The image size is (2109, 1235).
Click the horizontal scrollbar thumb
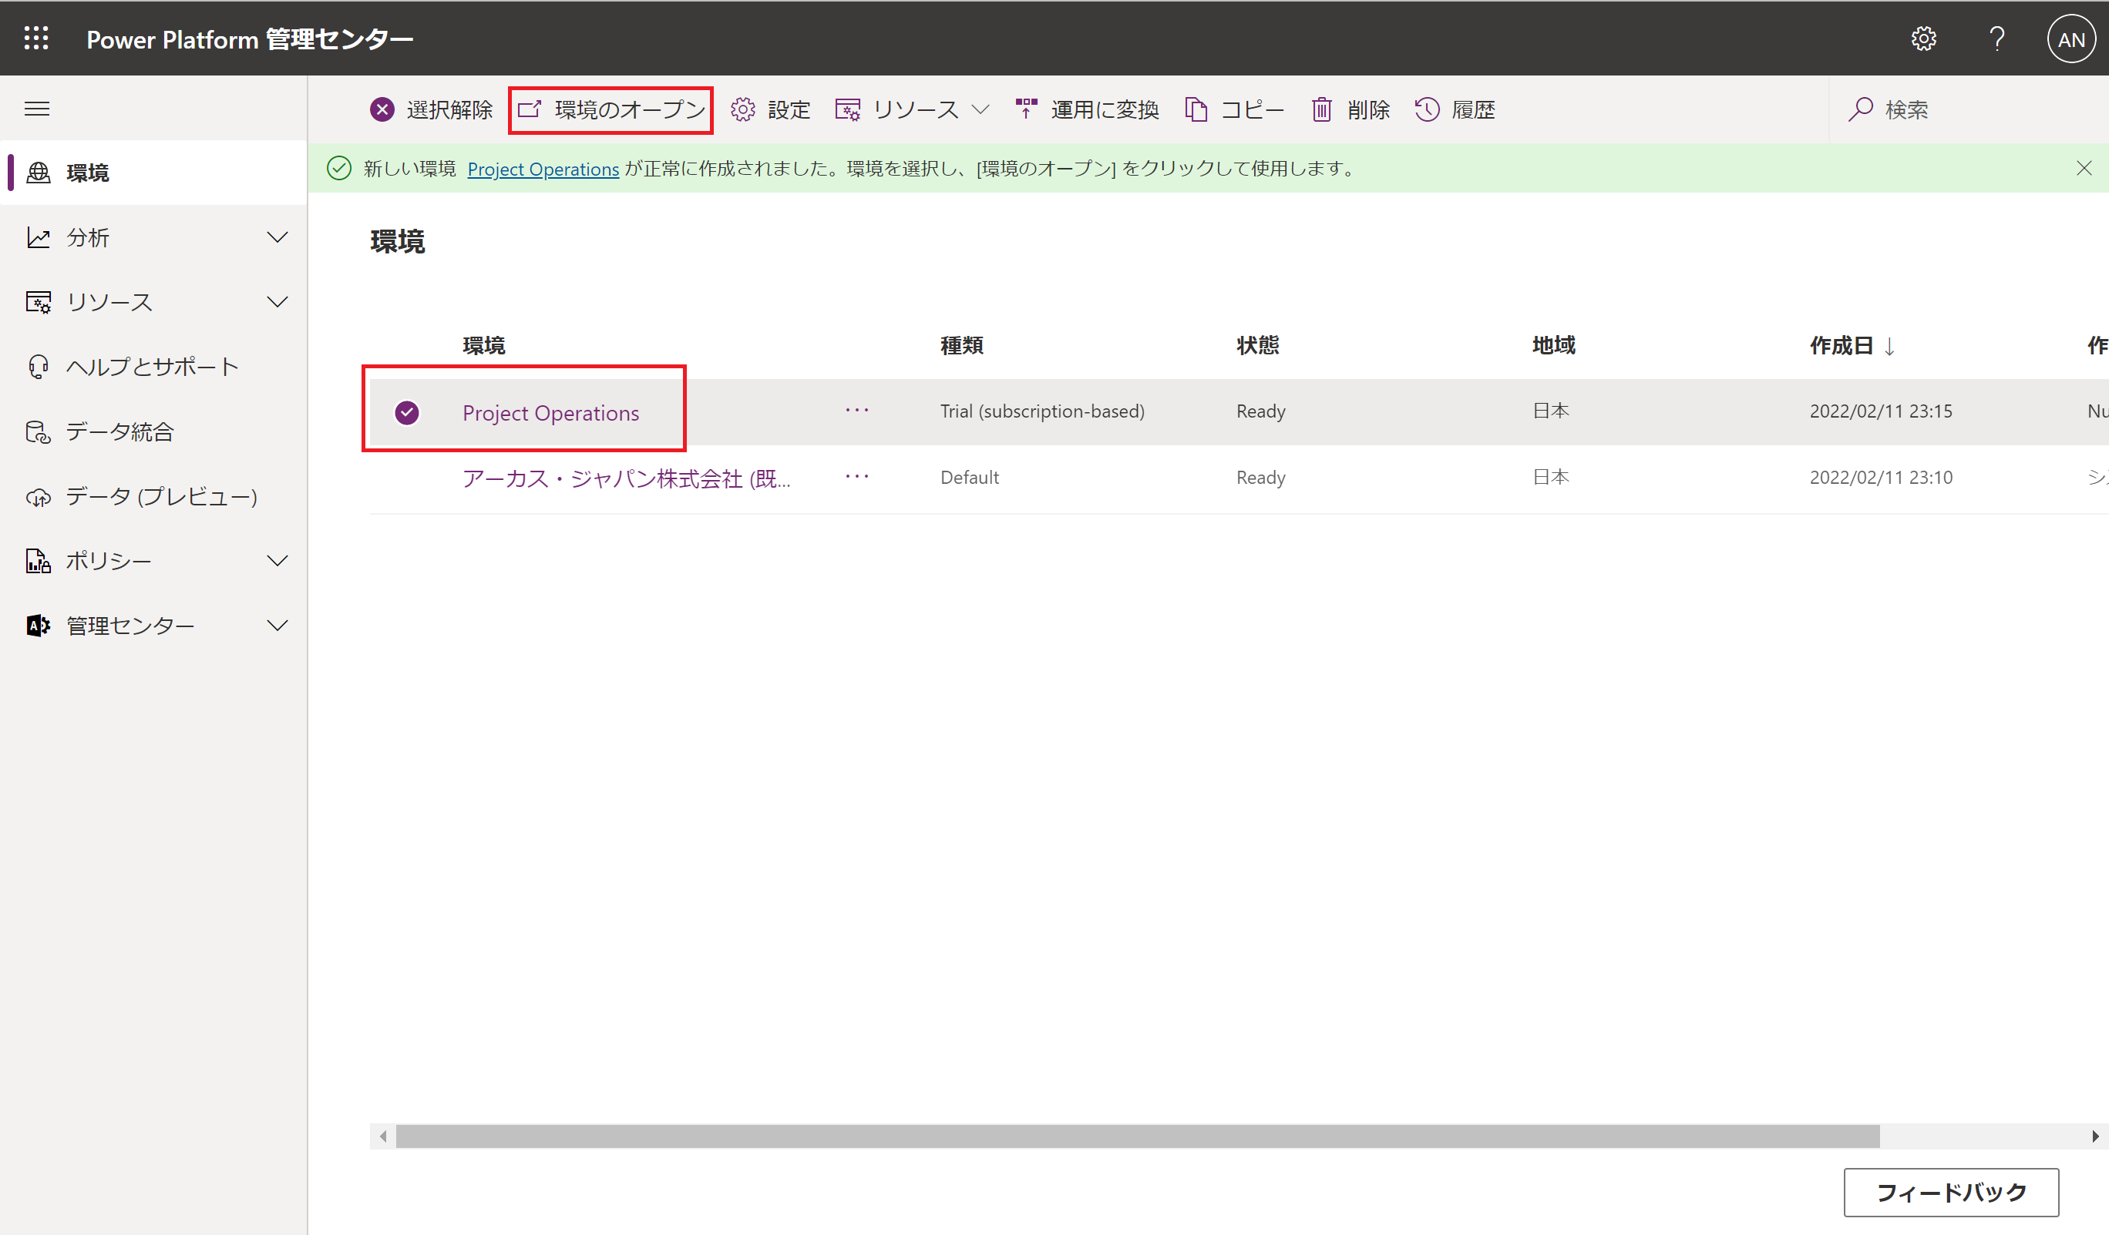pos(1137,1136)
